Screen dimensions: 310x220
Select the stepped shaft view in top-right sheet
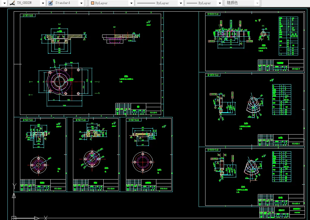(231, 35)
